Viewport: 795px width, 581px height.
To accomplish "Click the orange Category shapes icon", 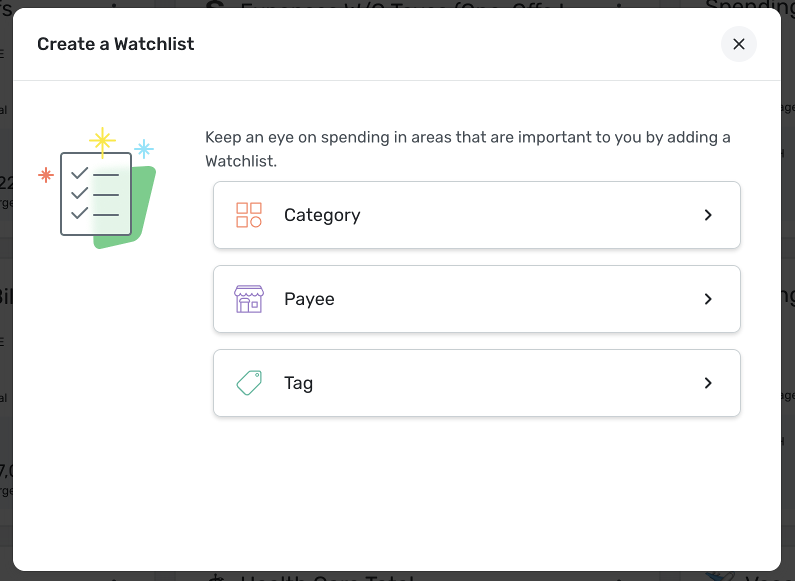I will click(x=249, y=215).
